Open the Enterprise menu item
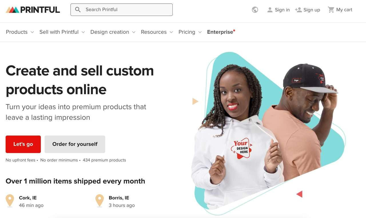The height and width of the screenshot is (218, 366). coord(221,32)
